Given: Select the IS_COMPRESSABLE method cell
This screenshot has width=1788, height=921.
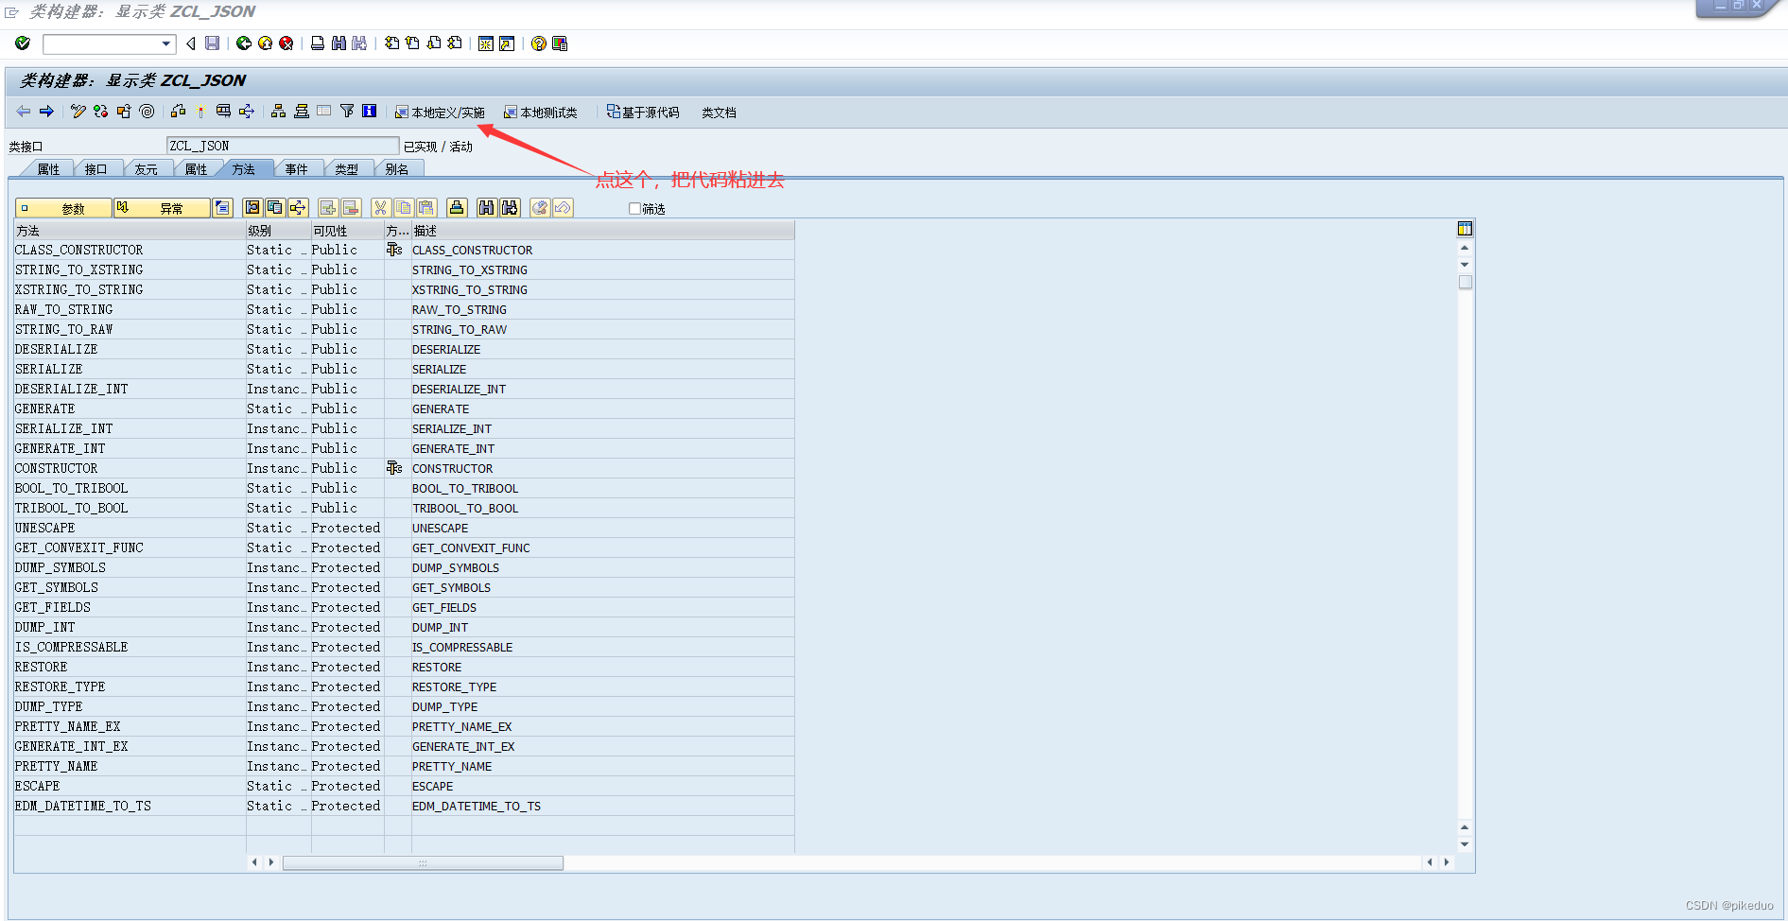Looking at the screenshot, I should [x=130, y=647].
